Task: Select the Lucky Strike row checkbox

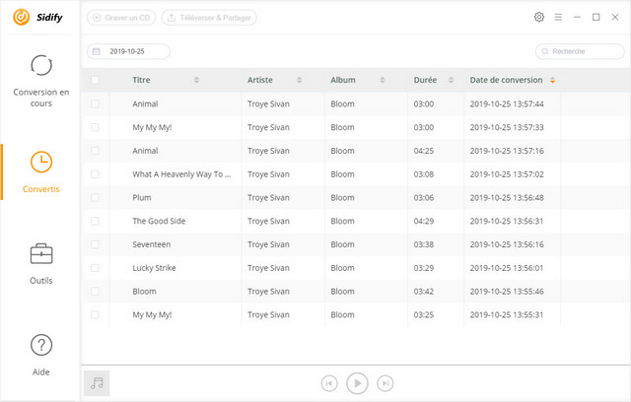Action: click(96, 268)
